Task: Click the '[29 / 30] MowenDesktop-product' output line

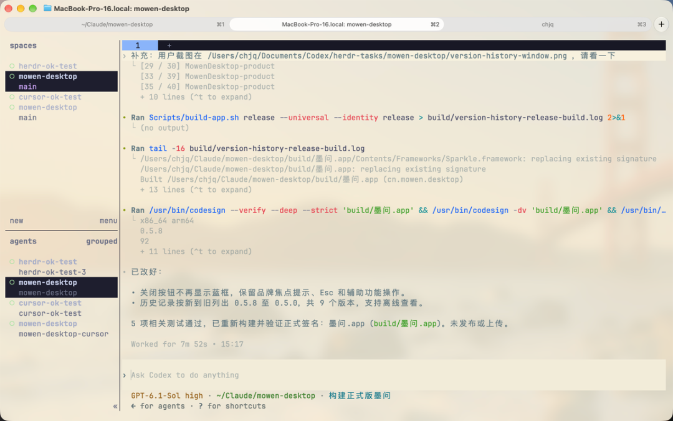Action: click(208, 66)
